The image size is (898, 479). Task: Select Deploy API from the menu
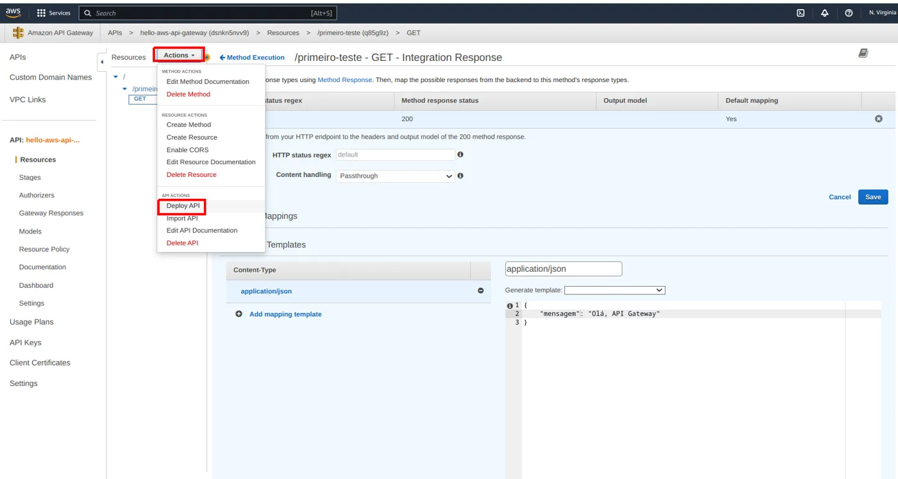coord(183,206)
